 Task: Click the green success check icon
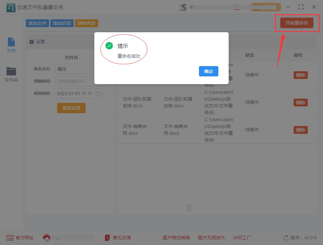click(x=109, y=46)
